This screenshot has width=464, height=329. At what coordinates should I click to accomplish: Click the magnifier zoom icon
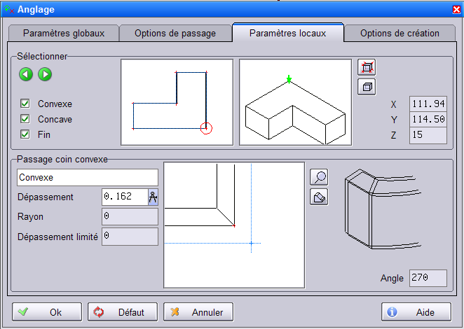coord(319,178)
